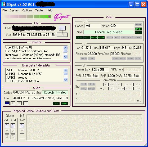Viewport: 148px width, 147px height.
Task: Select audio stream 1 button
Action: [7, 103]
